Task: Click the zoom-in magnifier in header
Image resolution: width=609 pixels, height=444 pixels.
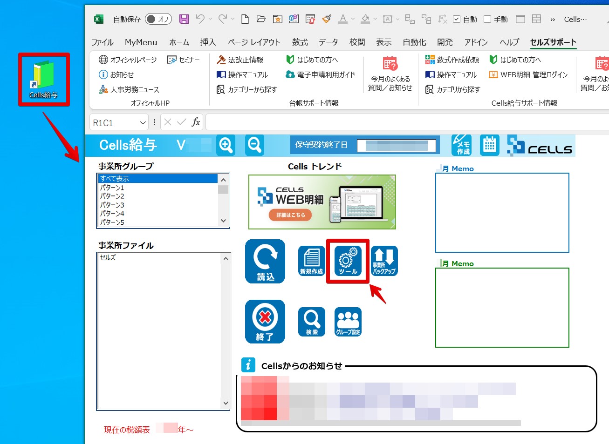Action: click(x=226, y=145)
